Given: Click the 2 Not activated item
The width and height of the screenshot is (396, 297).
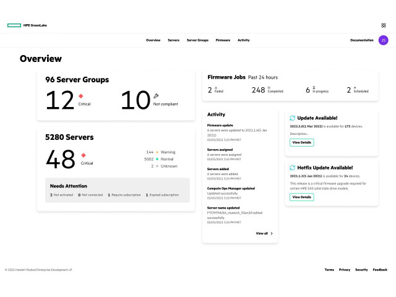Looking at the screenshot, I should (x=61, y=195).
